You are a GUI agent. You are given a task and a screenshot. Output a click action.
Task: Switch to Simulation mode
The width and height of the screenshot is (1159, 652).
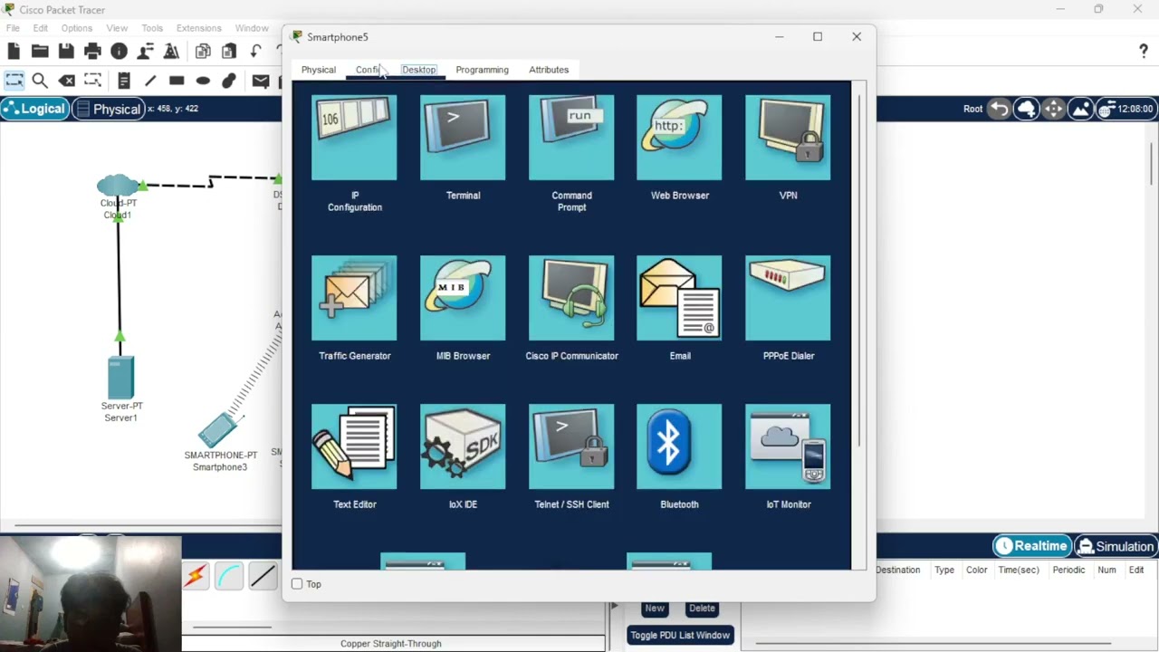click(x=1116, y=546)
